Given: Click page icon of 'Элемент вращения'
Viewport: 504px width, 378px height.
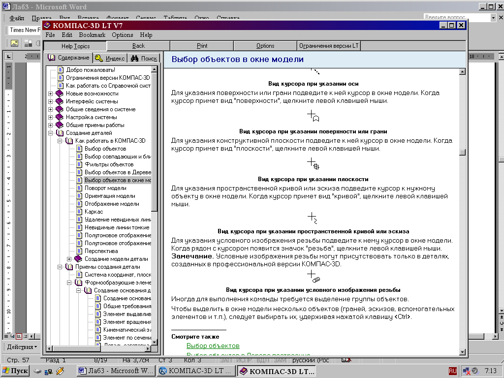Looking at the screenshot, I should (x=98, y=322).
